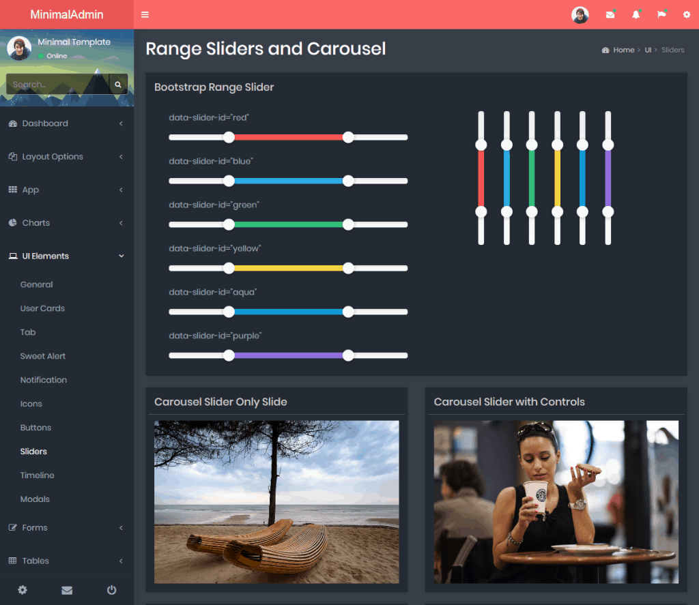
Task: Click the search magnifier button in sidebar
Action: pos(118,84)
